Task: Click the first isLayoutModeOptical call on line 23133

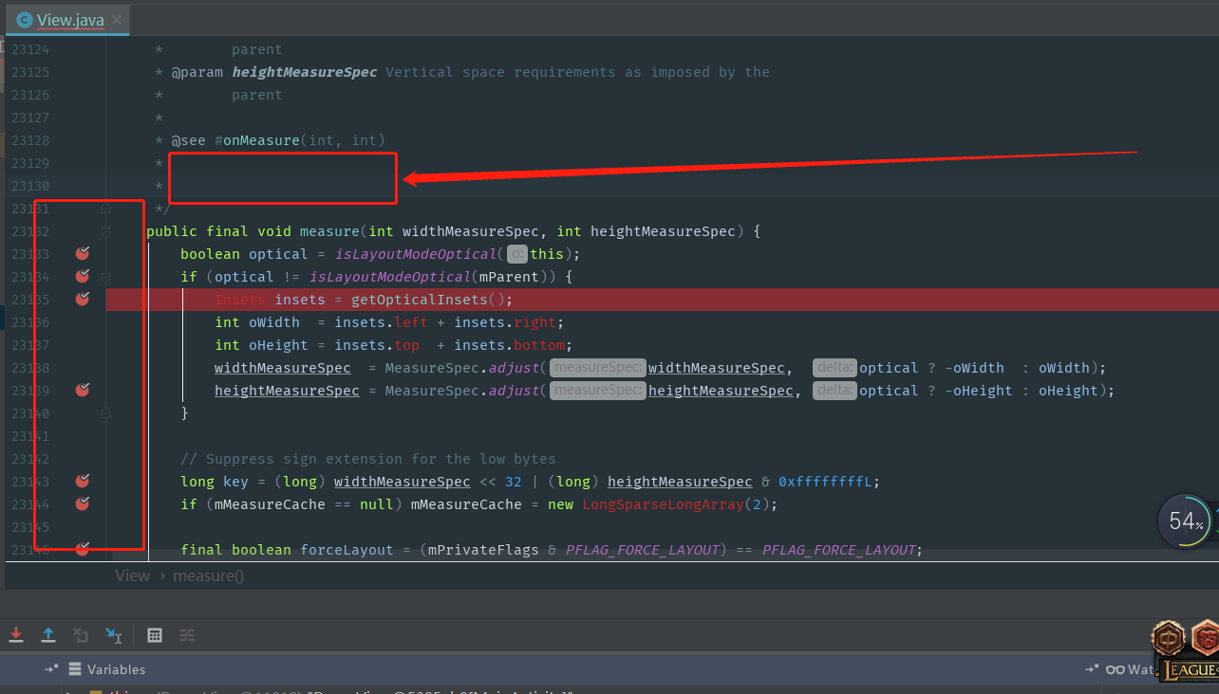Action: [416, 254]
